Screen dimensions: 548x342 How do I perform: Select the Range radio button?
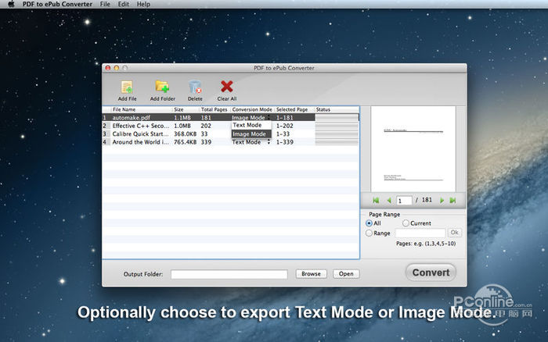(x=369, y=233)
